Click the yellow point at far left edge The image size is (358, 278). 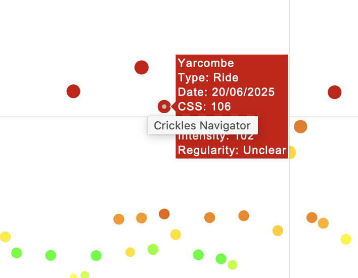point(5,237)
